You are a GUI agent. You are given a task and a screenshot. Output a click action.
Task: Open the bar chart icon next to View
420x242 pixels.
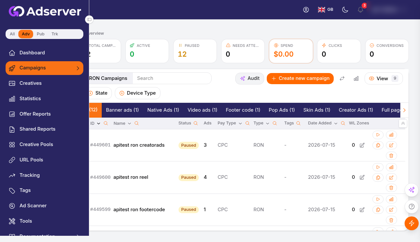pos(356,79)
